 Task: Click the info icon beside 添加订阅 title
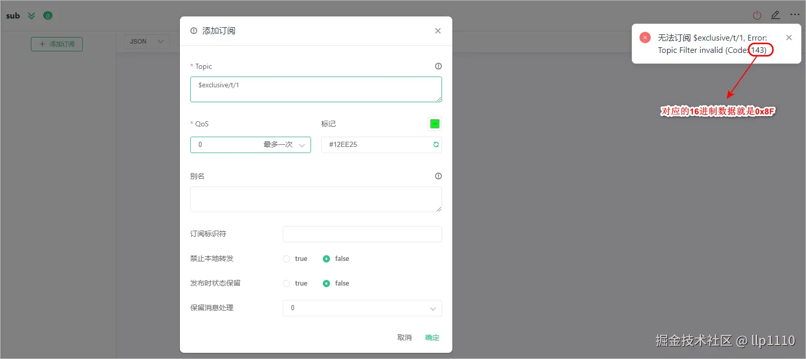[x=194, y=31]
